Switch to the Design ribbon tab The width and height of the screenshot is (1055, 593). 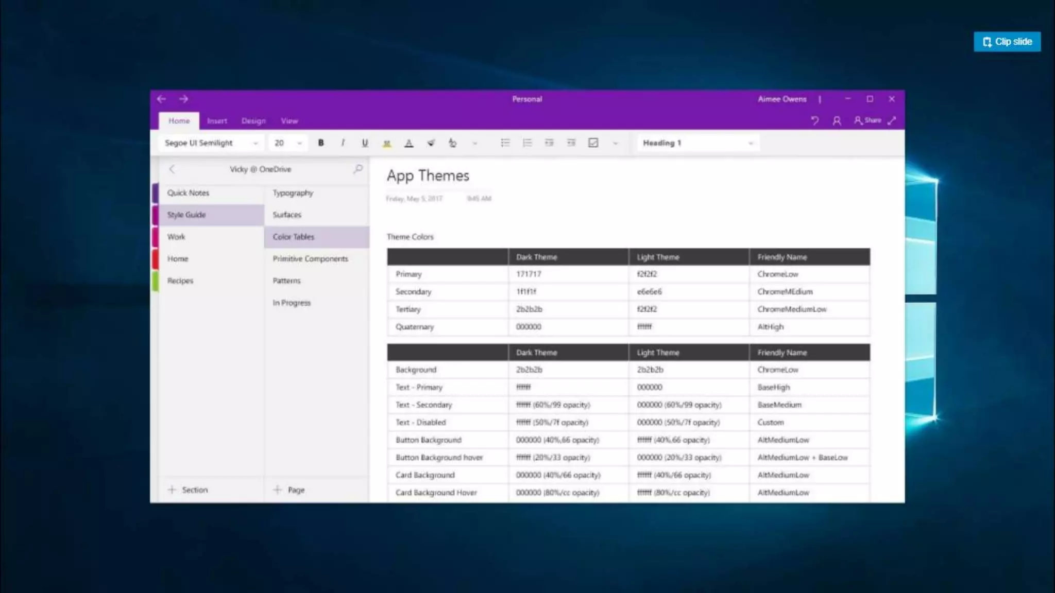coord(253,121)
